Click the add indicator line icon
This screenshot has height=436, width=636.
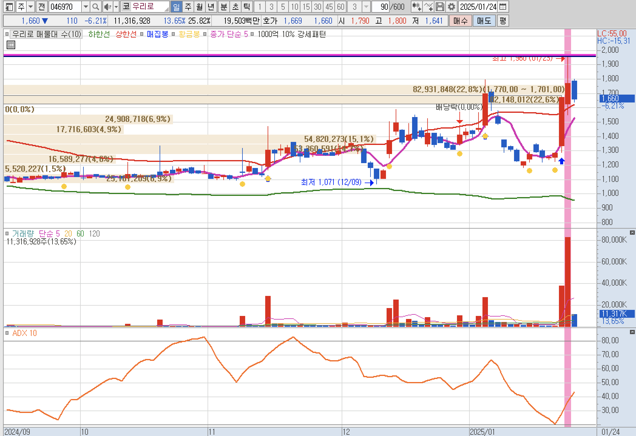click(428, 7)
